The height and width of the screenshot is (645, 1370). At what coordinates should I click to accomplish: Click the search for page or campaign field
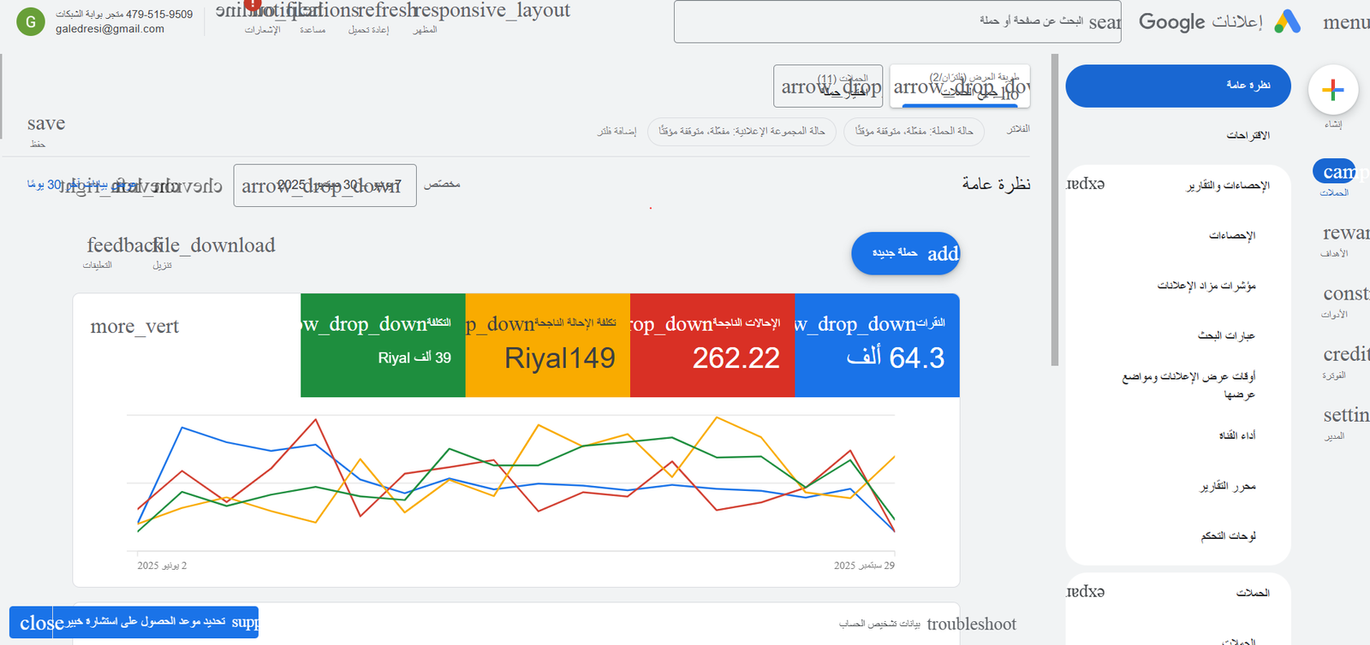(896, 21)
